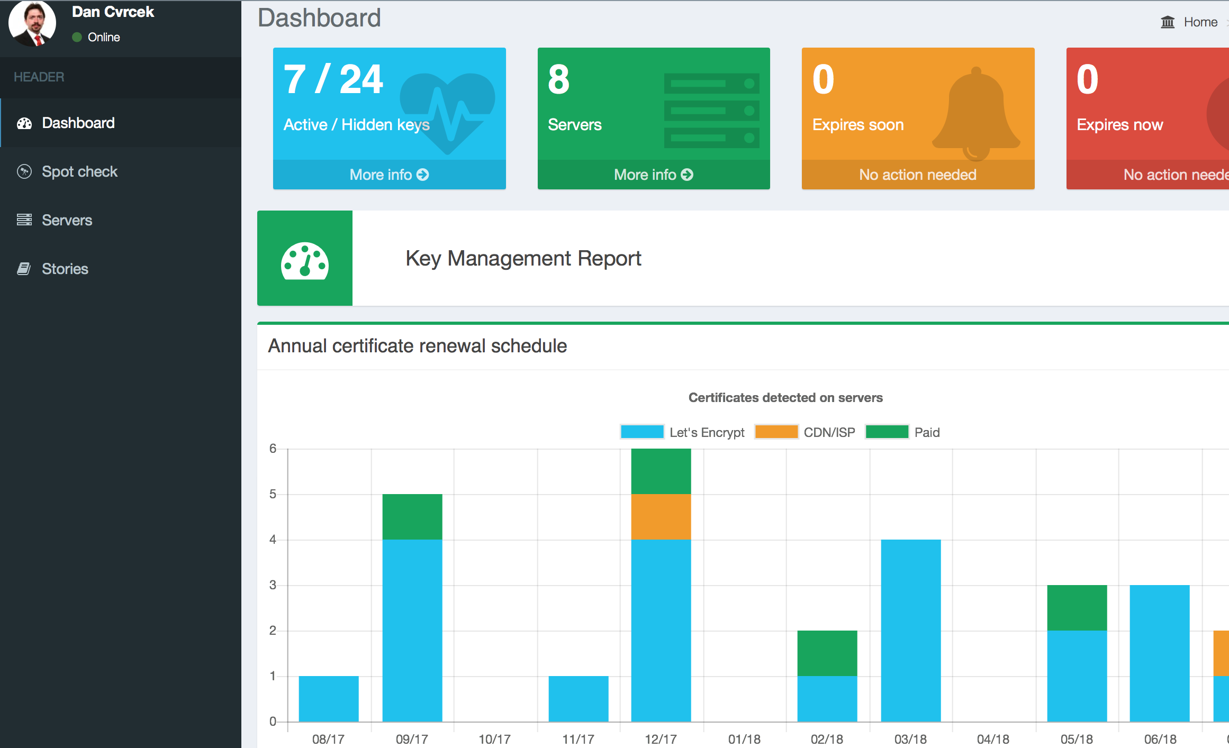Click the 03/18 Let's Encrypt bar
The width and height of the screenshot is (1229, 748).
click(x=911, y=631)
